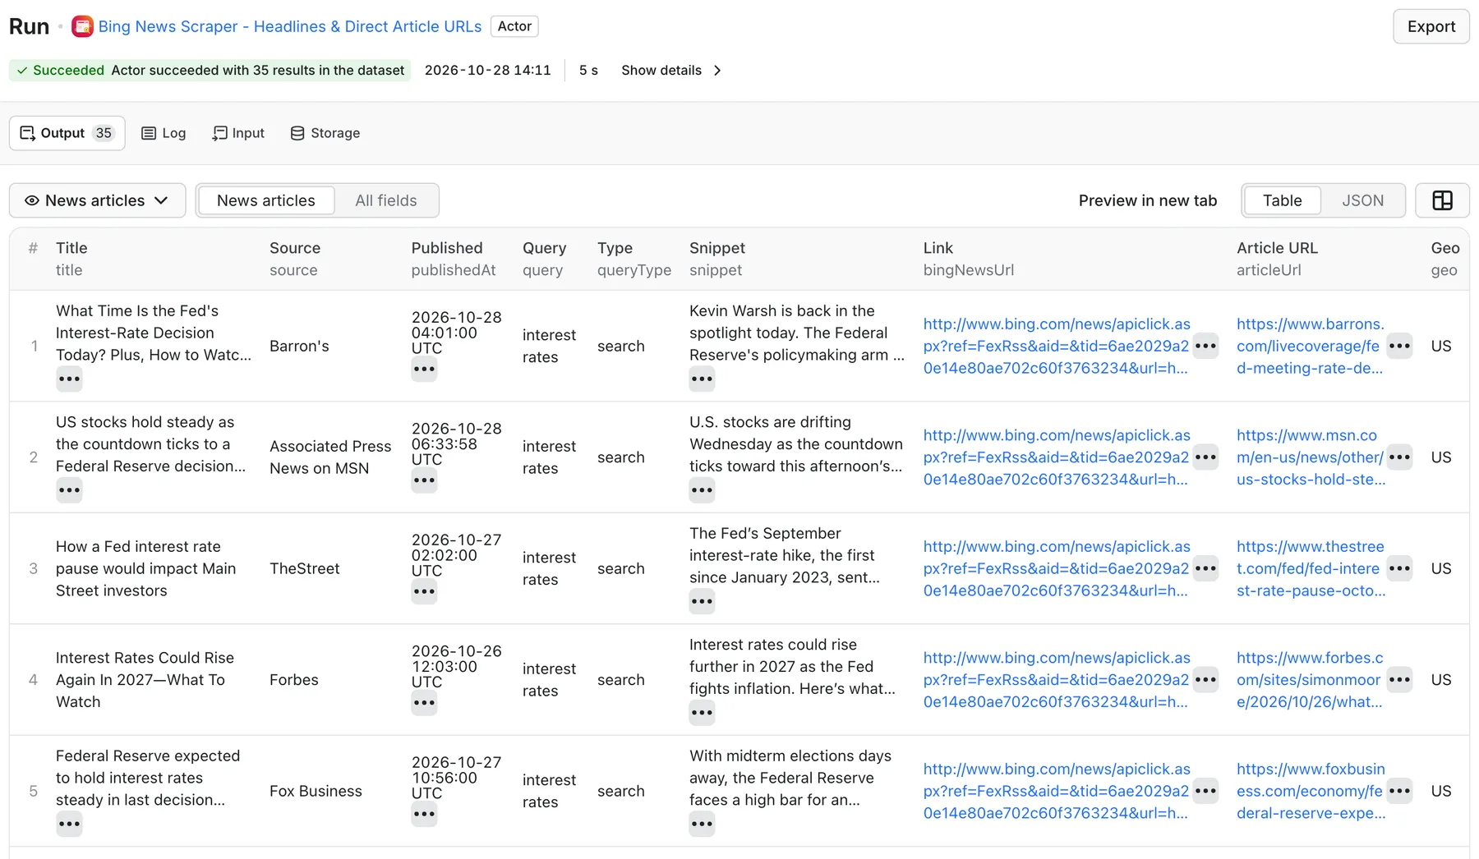Select the Associated Press News on MSN cell
This screenshot has width=1479, height=859.
coord(330,457)
